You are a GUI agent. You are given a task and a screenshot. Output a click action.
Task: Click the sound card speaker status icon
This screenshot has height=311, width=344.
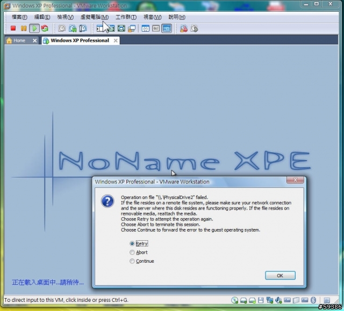pos(278,300)
